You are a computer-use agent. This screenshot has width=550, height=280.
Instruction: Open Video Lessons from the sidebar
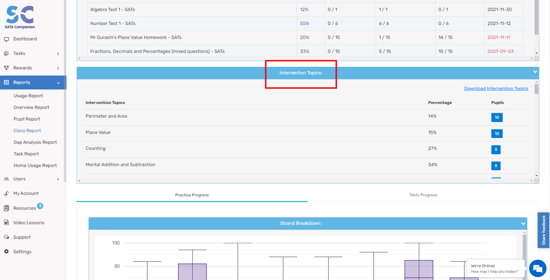pos(29,223)
